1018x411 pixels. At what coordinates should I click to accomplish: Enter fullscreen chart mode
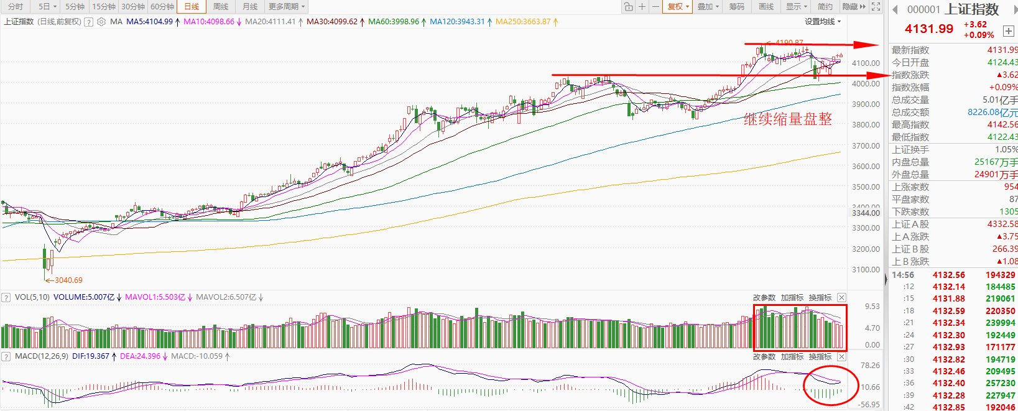(876, 7)
